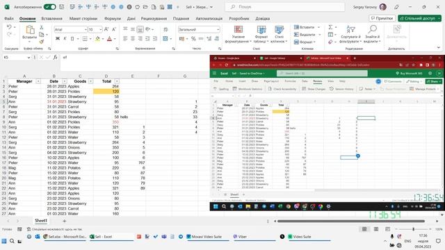Open Find and Select magnifier menu
This screenshot has height=250, width=445.
pos(372,34)
